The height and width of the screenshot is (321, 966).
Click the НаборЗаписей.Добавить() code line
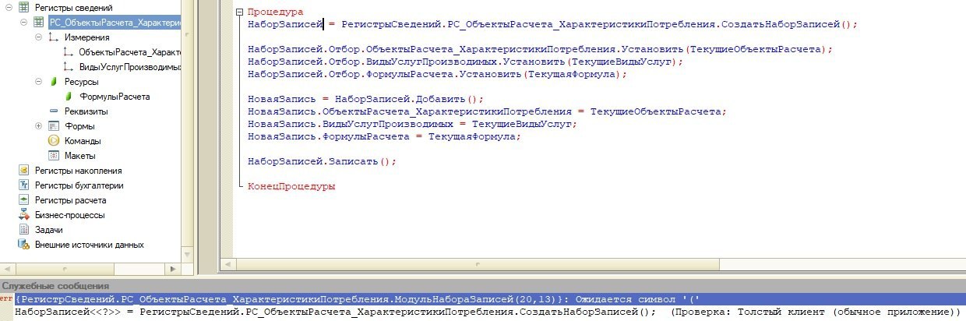coord(366,99)
